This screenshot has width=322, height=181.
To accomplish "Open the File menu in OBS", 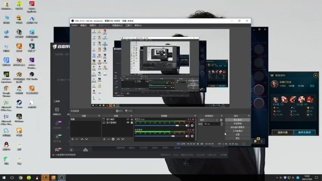I will coord(74,25).
